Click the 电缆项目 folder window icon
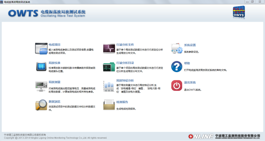 pos(41,48)
